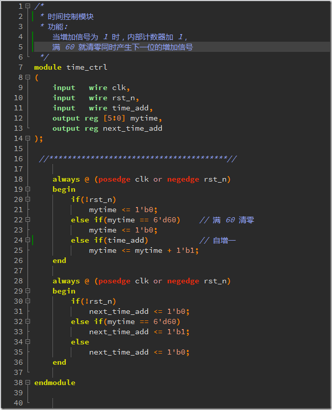Screen dimensions: 332x410
Task: Click 1'b1 on line 25
Action: coord(185,250)
